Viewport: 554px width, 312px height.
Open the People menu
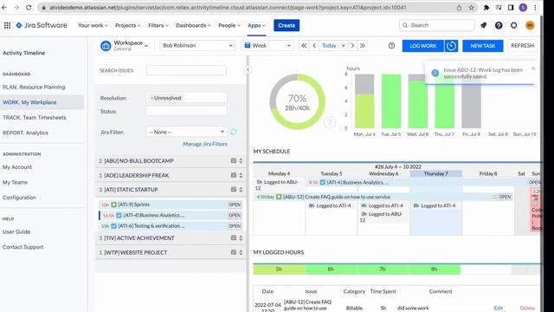coord(229,25)
